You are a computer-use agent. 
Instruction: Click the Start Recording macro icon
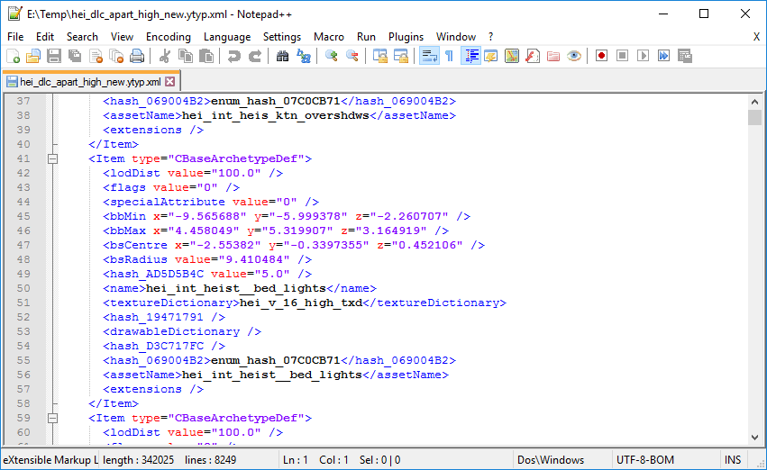click(601, 56)
